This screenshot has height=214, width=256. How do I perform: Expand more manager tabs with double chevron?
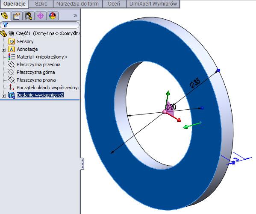pos(75,16)
